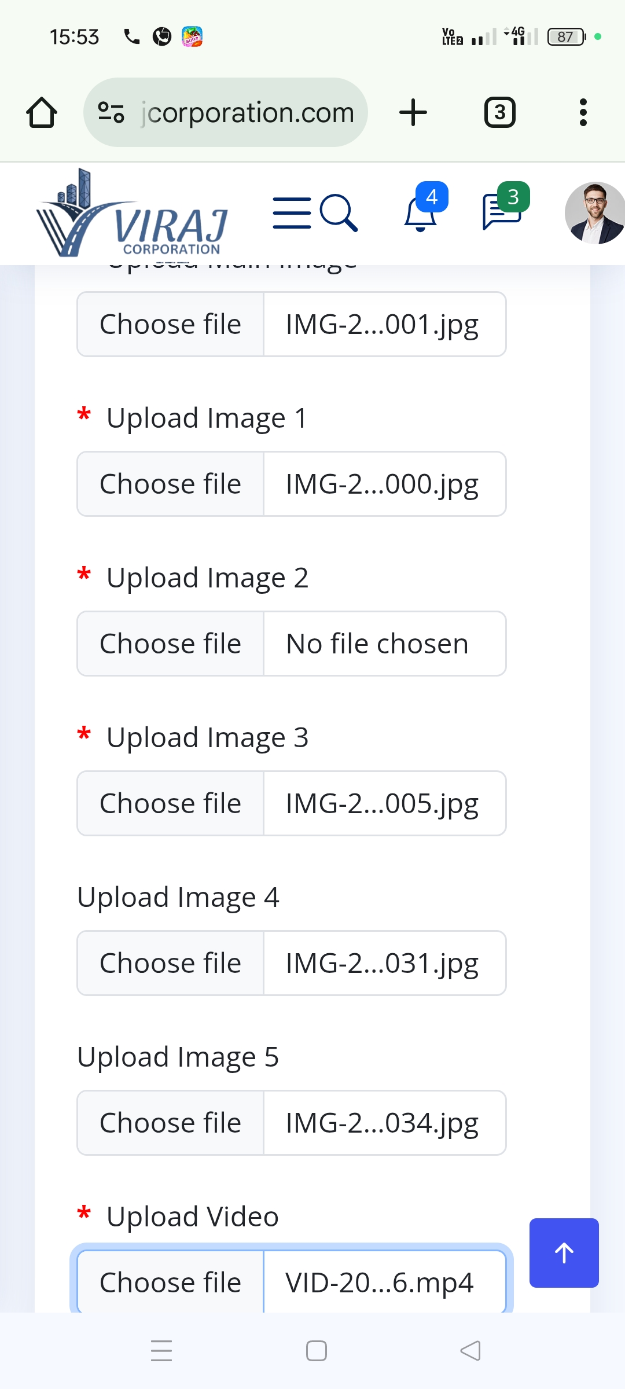The width and height of the screenshot is (625, 1389).
Task: Open the user profile avatar
Action: pyautogui.click(x=594, y=213)
